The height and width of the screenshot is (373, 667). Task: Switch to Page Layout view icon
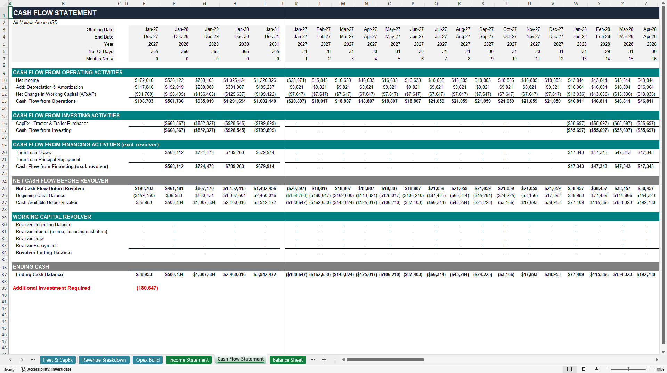click(x=584, y=369)
